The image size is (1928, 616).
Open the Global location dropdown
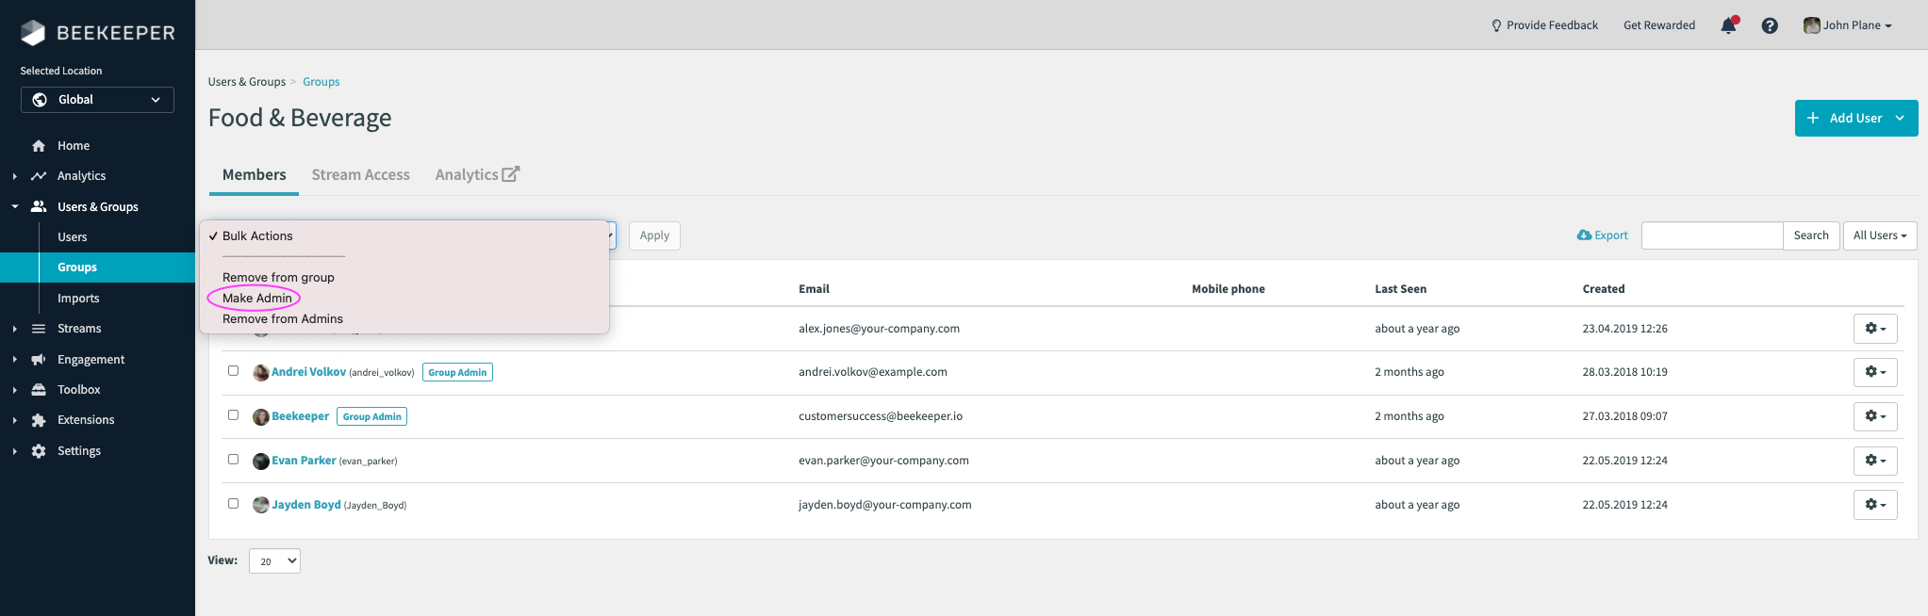(x=97, y=100)
